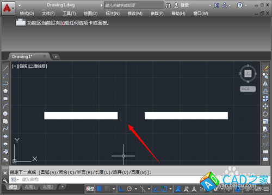
Task: Click the Rotate tool icon
Action: pyautogui.click(x=265, y=114)
